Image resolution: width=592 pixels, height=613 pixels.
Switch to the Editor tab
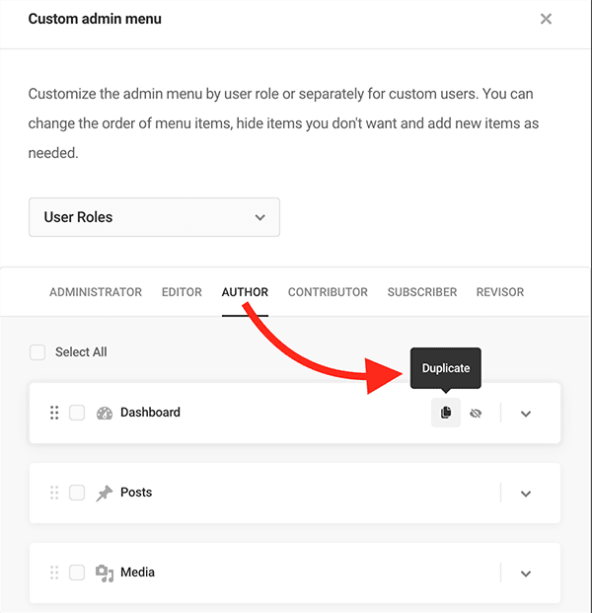(x=182, y=292)
